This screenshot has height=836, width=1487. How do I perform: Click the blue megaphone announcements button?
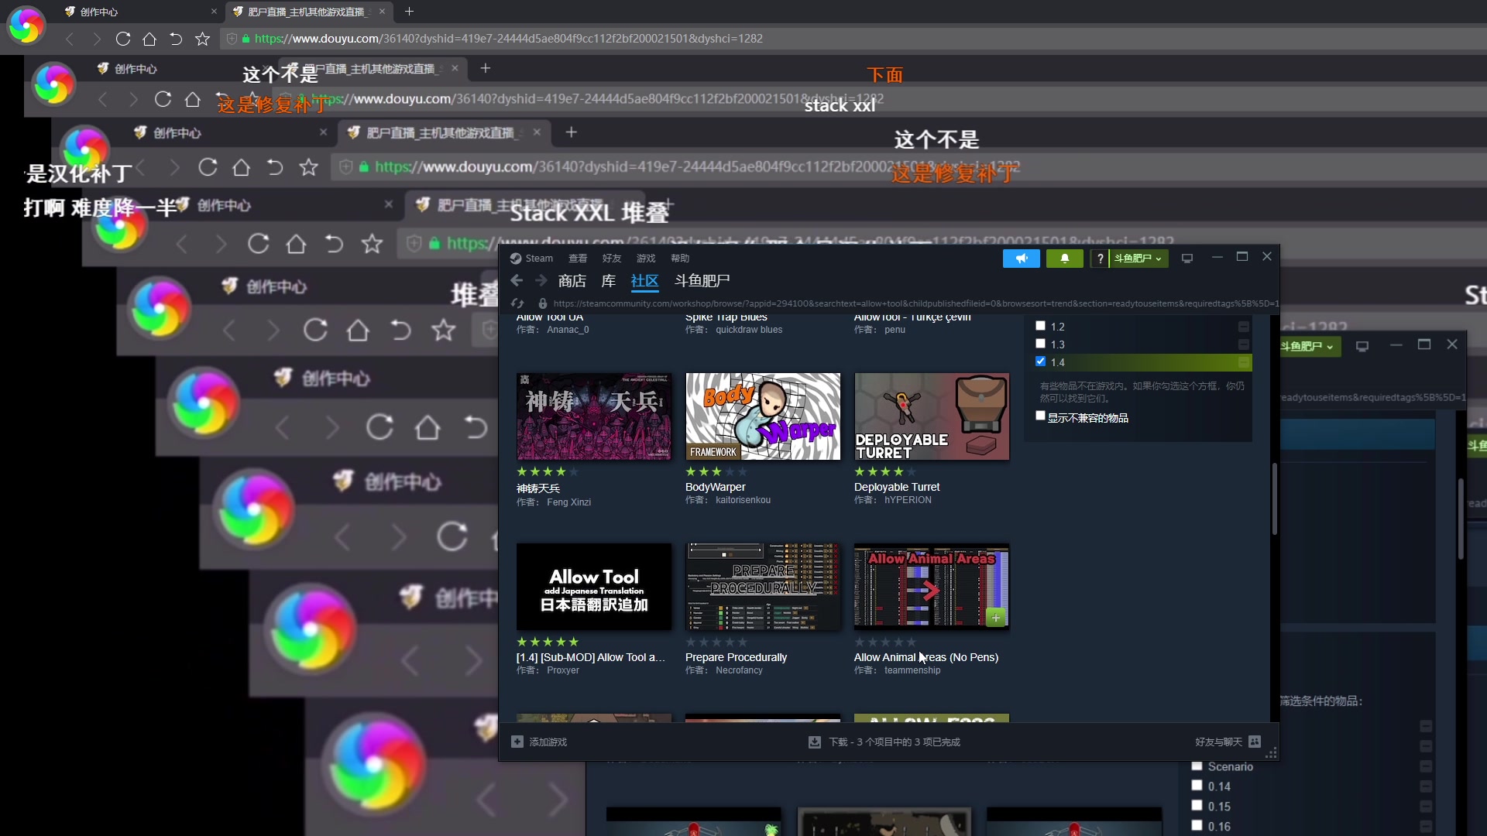pos(1021,259)
